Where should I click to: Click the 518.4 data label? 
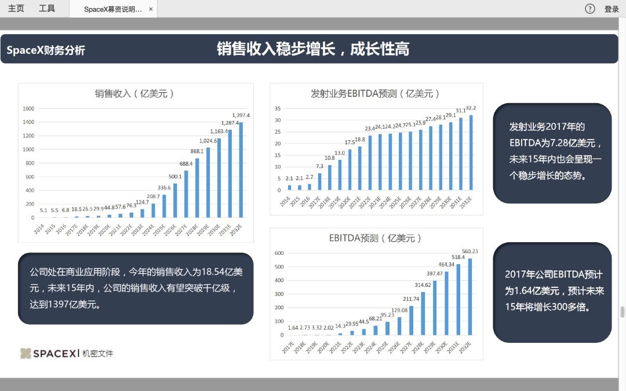[458, 257]
